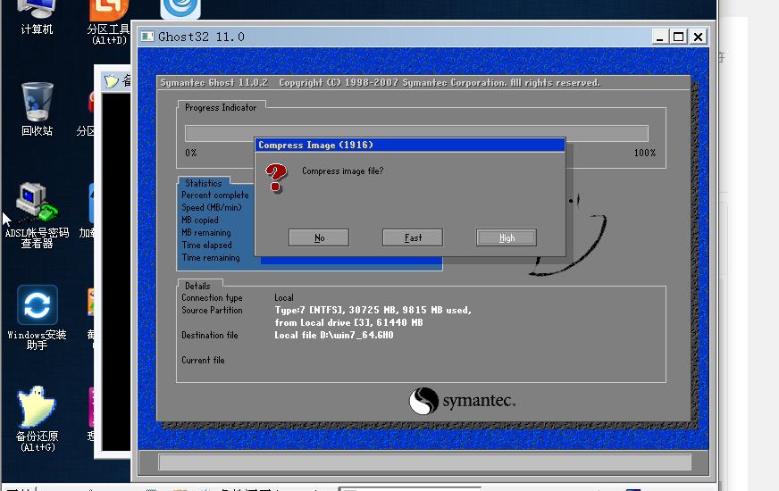The height and width of the screenshot is (491, 779).
Task: Click the 'Type:7 [NTFS], 30725 MB' source text
Action: tap(373, 310)
